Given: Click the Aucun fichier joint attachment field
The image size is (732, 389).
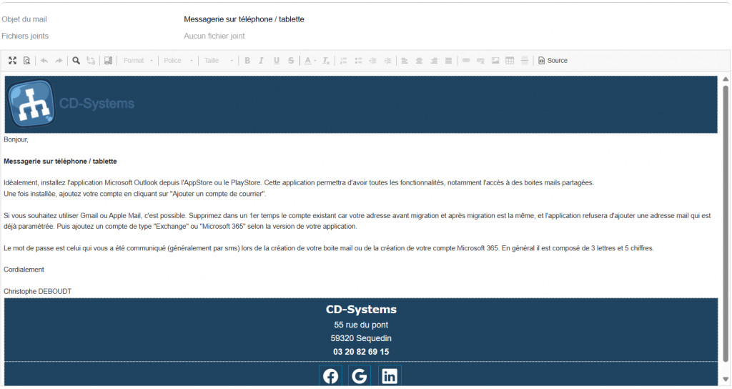Looking at the screenshot, I should (x=214, y=36).
